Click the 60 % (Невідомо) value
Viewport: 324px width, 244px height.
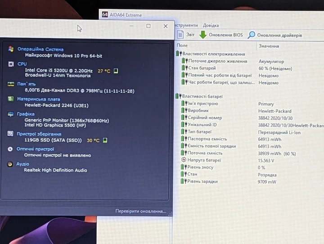(x=275, y=68)
